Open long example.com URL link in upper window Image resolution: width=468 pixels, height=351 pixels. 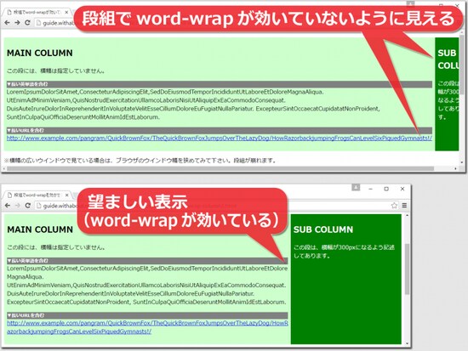(220, 138)
